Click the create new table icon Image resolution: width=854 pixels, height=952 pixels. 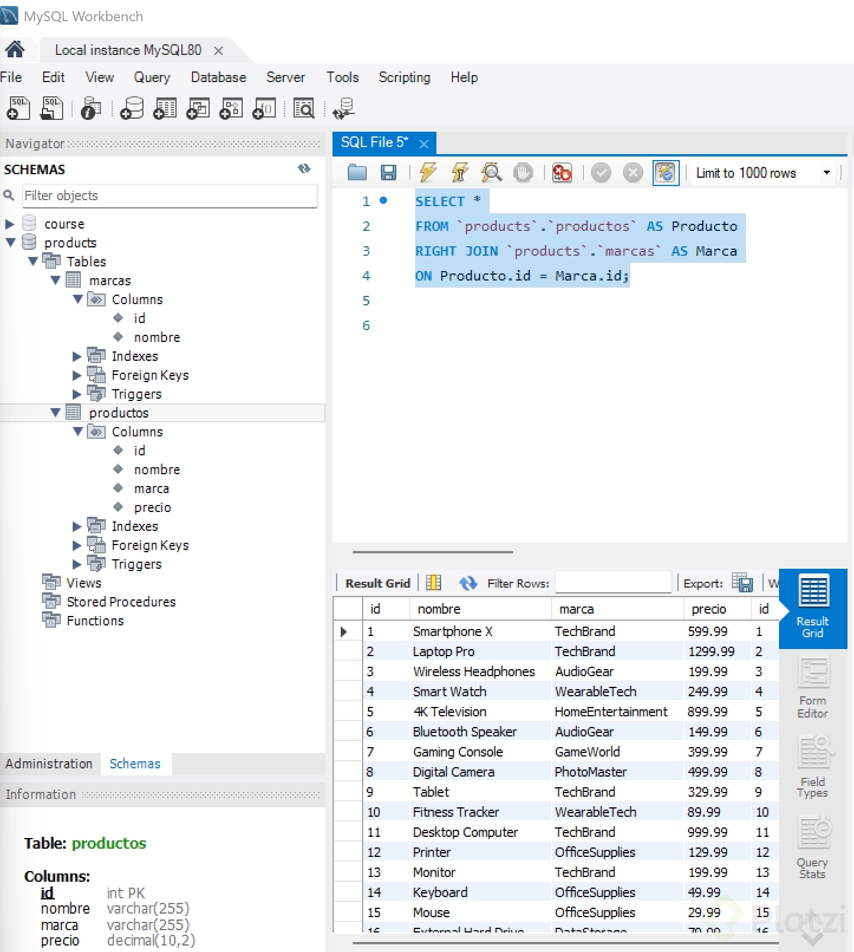pyautogui.click(x=165, y=109)
